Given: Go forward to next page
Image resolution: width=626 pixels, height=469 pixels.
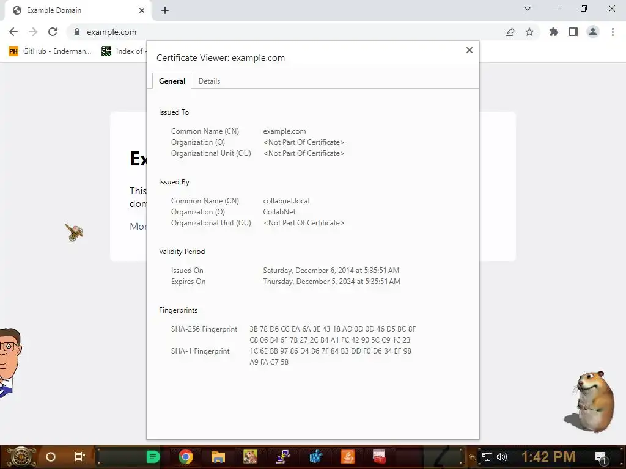Looking at the screenshot, I should point(33,32).
